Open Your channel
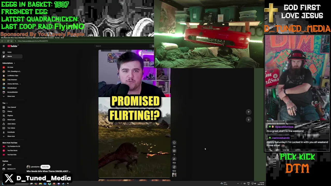331x186 pixels. (x=12, y=107)
